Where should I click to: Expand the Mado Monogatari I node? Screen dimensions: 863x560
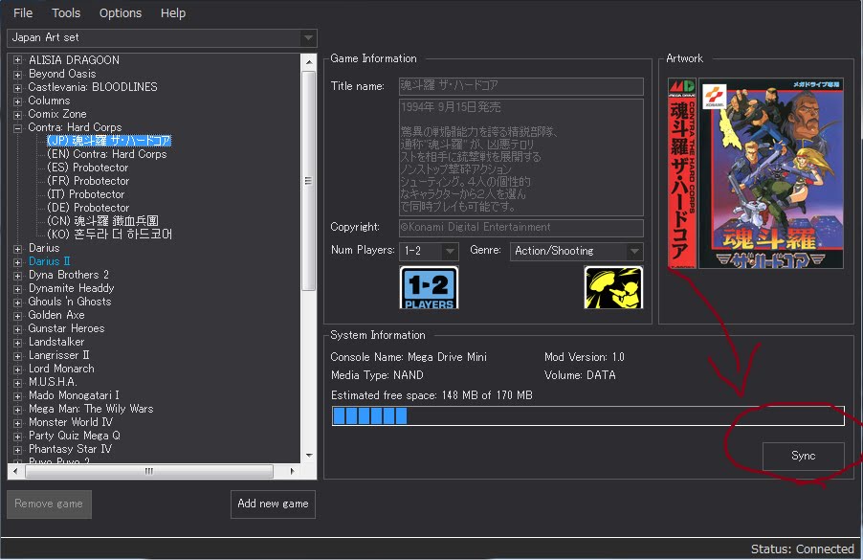click(x=17, y=396)
